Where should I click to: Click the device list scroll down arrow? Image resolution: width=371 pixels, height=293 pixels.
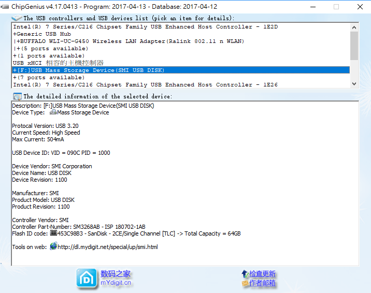[354, 84]
